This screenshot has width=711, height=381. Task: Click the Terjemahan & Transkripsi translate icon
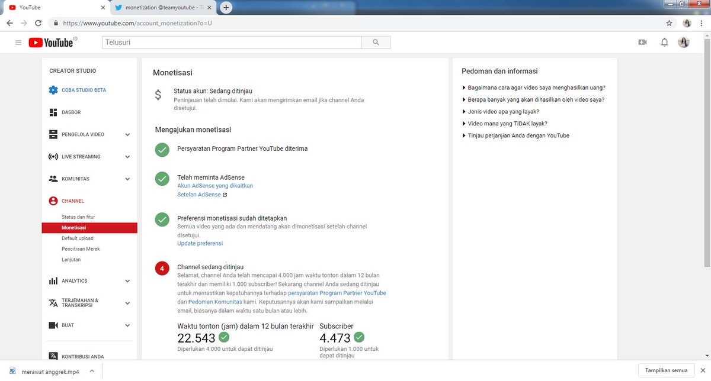click(x=53, y=303)
